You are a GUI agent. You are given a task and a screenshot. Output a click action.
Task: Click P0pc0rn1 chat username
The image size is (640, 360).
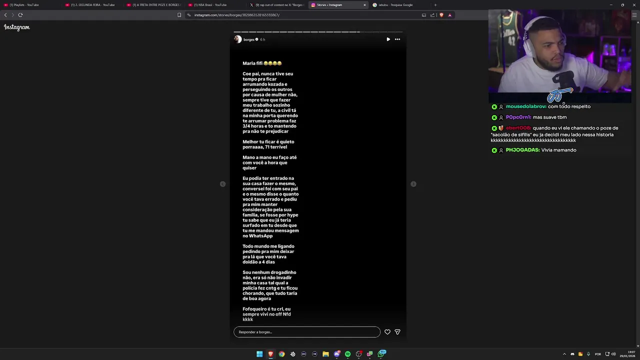[518, 117]
